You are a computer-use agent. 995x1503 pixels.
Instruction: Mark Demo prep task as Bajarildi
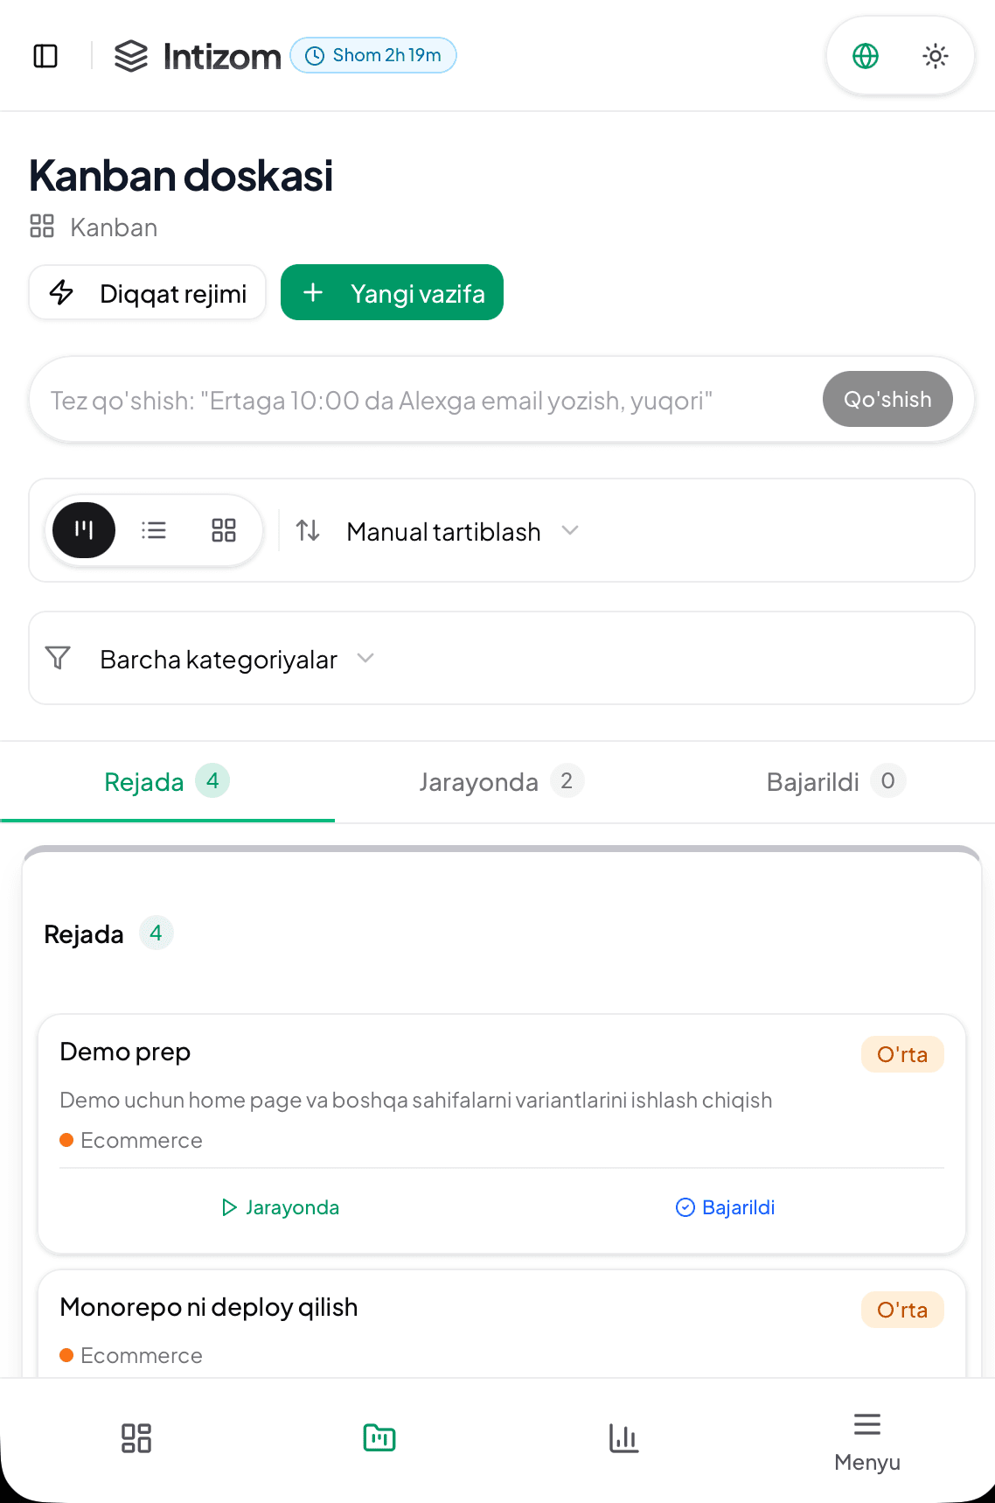pos(725,1207)
